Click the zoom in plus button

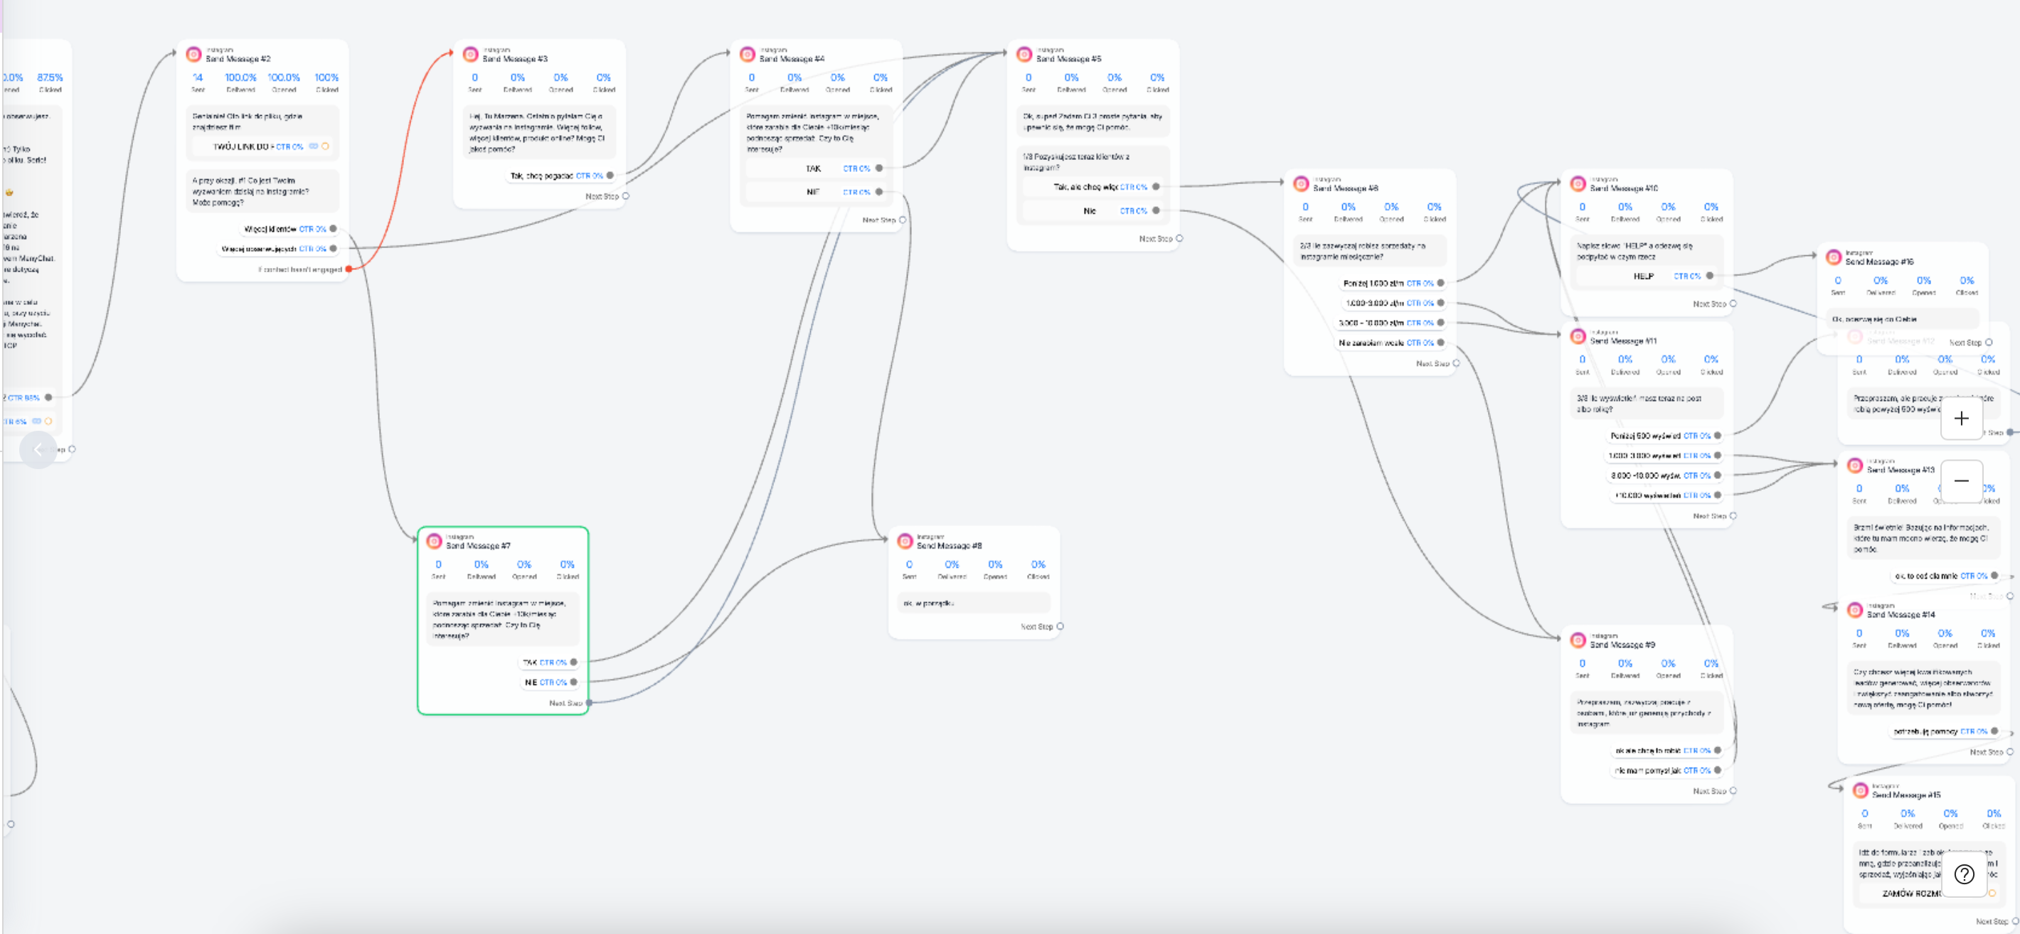[x=1961, y=419]
